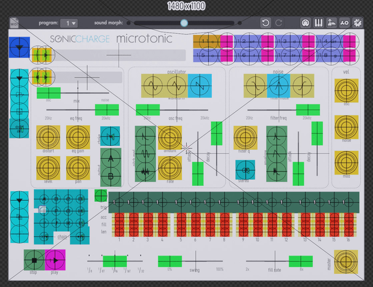Image resolution: width=373 pixels, height=287 pixels.
Task: Select next drum patch arrow
Action: coord(46,77)
